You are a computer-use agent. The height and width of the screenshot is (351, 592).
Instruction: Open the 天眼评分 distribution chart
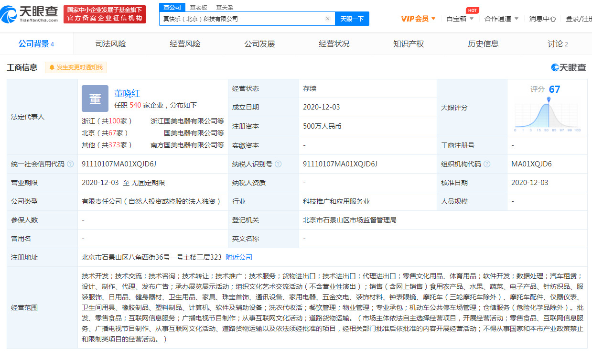[x=548, y=115]
